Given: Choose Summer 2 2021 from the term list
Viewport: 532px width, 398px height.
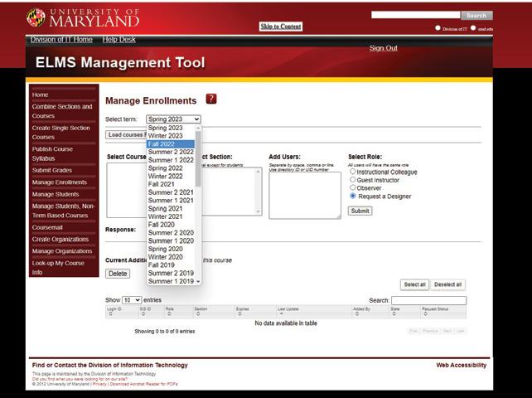Looking at the screenshot, I should (171, 192).
